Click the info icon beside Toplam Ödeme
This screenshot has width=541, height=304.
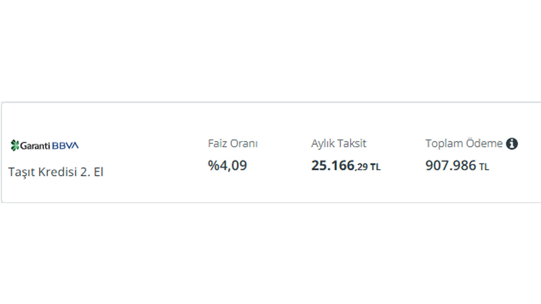point(512,144)
